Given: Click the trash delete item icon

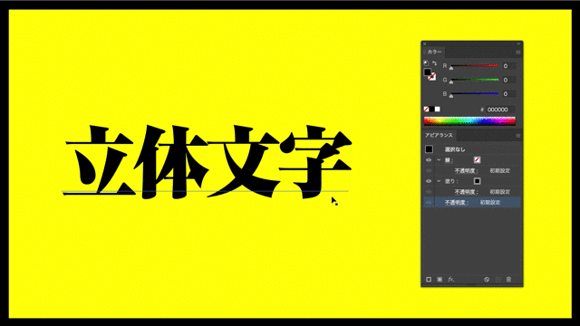Looking at the screenshot, I should point(509,280).
